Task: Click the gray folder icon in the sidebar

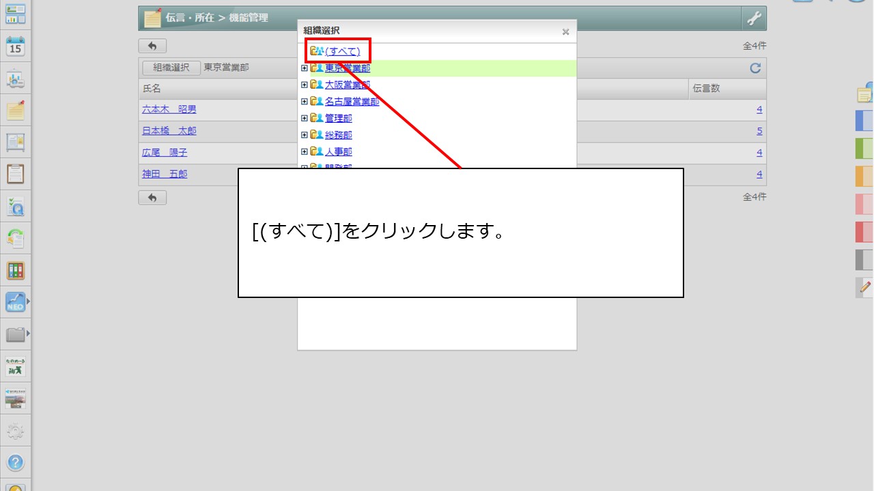Action: 15,334
